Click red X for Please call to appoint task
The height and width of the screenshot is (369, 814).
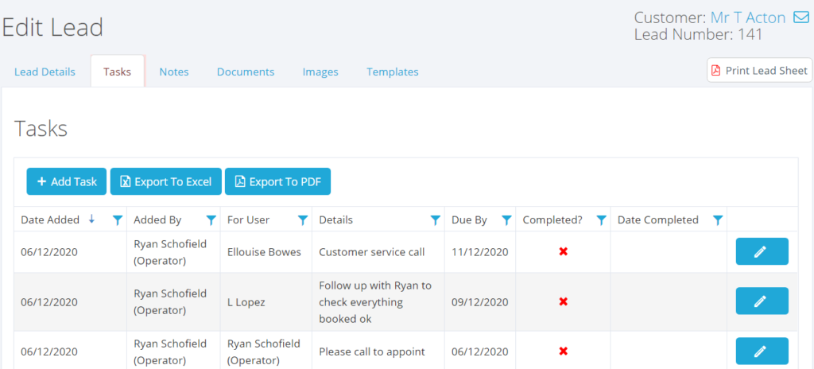563,352
